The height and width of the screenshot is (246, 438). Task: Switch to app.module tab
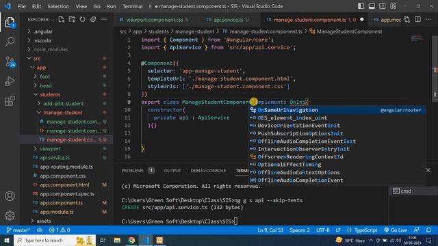coord(387,20)
